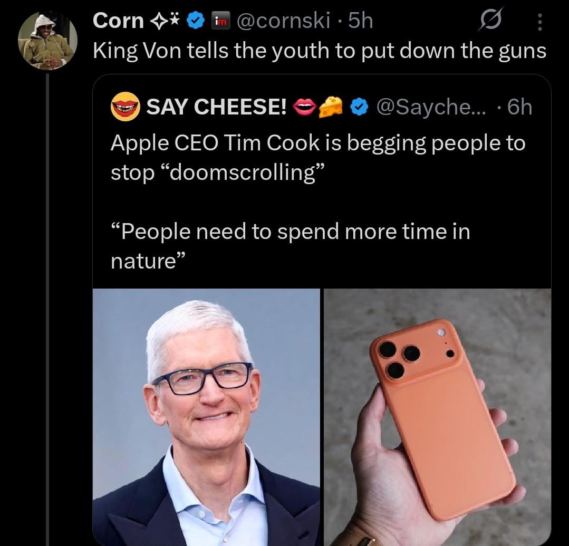Open the orange phone photo
The height and width of the screenshot is (546, 569).
(437, 417)
